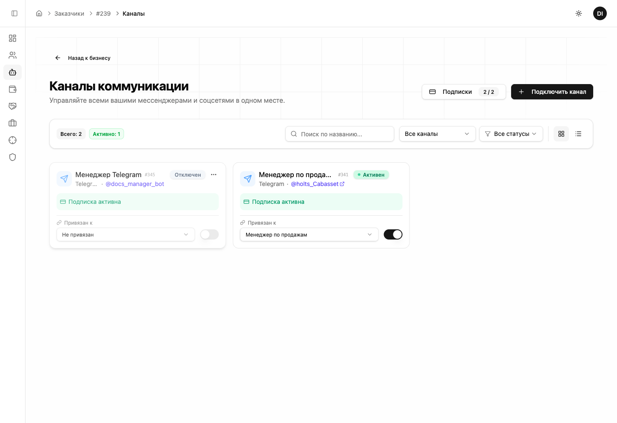This screenshot has width=617, height=423.
Task: Open the #239 breadcrumb item
Action: coord(103,14)
